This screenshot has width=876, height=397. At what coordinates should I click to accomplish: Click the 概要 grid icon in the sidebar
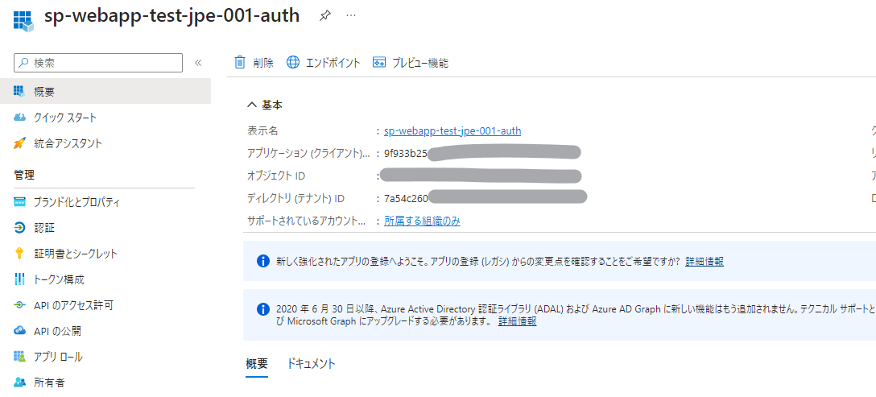tap(19, 91)
